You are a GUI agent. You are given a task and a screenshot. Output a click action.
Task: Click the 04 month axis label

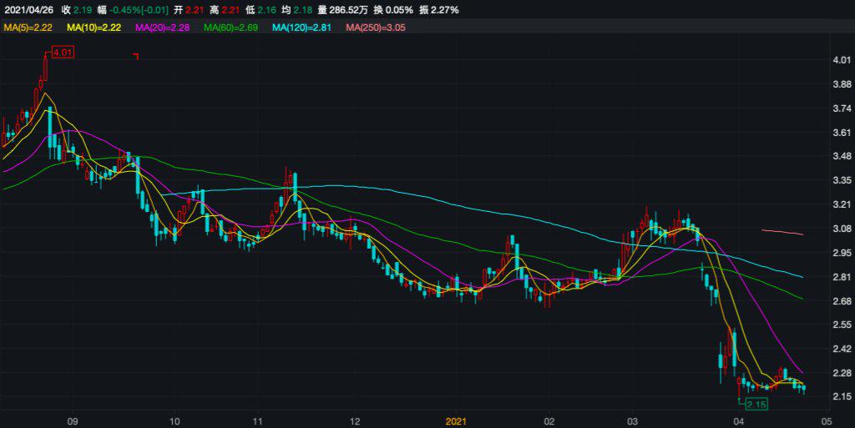click(x=738, y=421)
